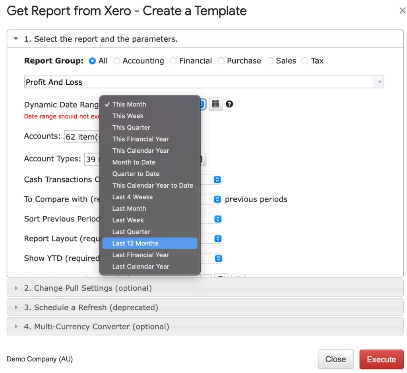The image size is (407, 373).
Task: Click the Report Group label
Action: [54, 61]
